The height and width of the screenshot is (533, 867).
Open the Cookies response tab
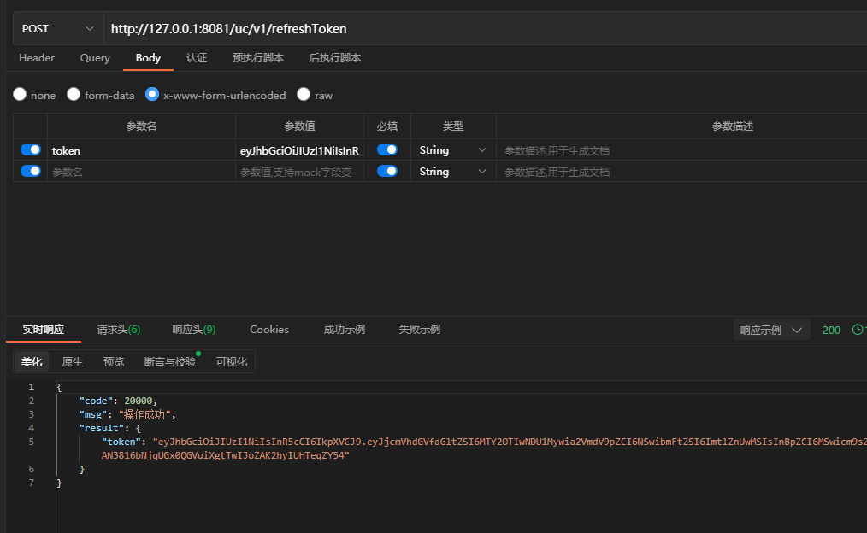(x=269, y=330)
